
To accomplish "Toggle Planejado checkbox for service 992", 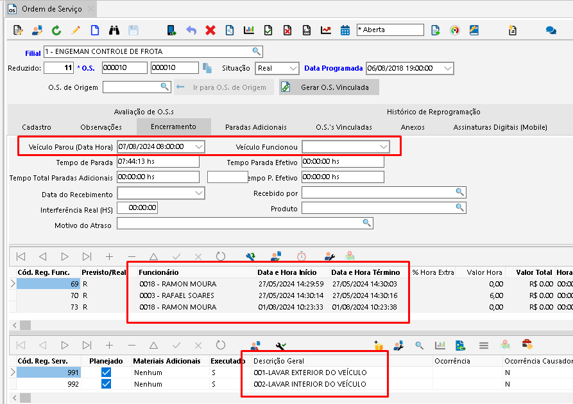I will point(106,384).
